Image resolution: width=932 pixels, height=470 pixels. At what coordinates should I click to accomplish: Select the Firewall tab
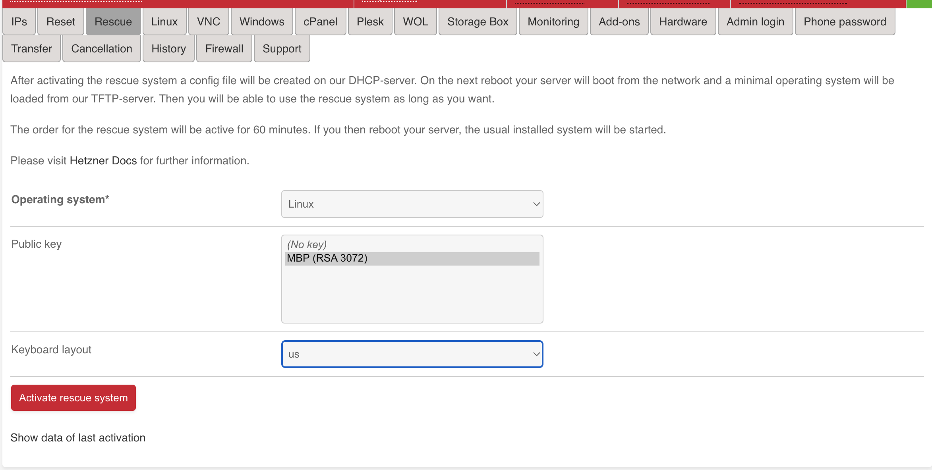coord(224,49)
